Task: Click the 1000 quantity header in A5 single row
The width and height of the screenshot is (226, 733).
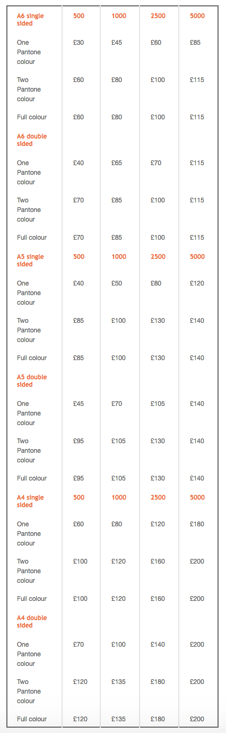Action: (119, 257)
